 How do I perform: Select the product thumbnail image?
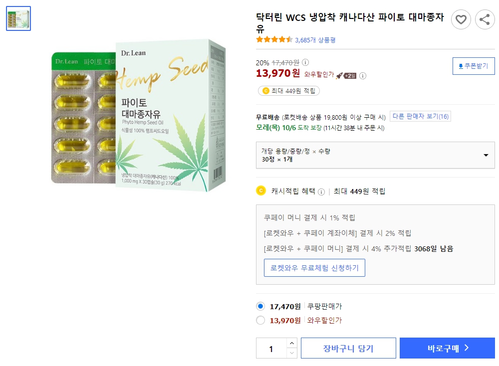click(x=18, y=18)
